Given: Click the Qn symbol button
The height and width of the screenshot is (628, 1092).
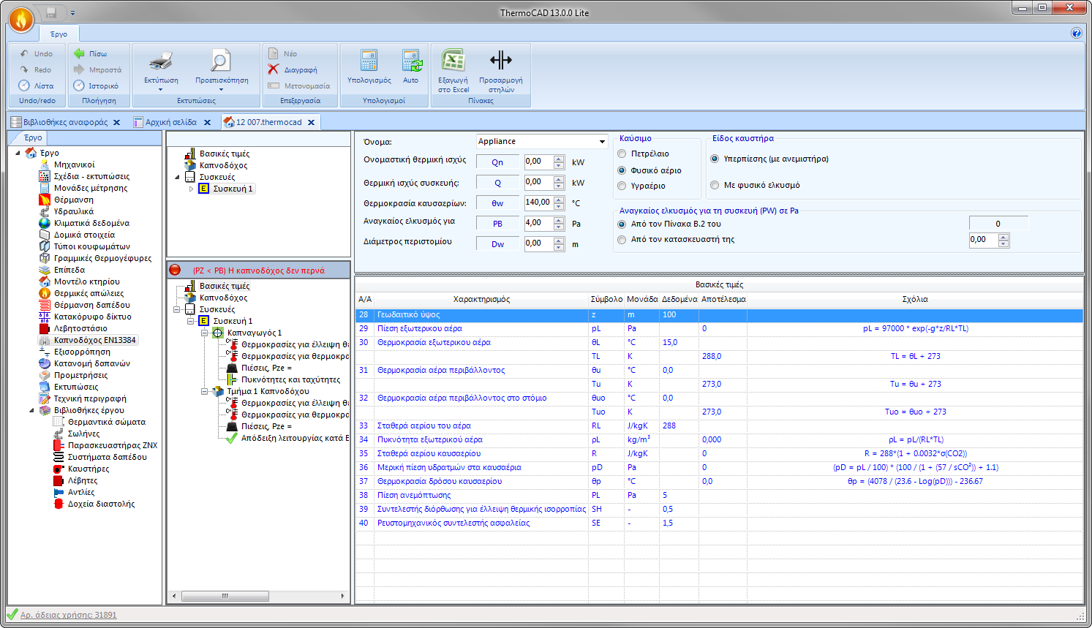Looking at the screenshot, I should click(497, 162).
